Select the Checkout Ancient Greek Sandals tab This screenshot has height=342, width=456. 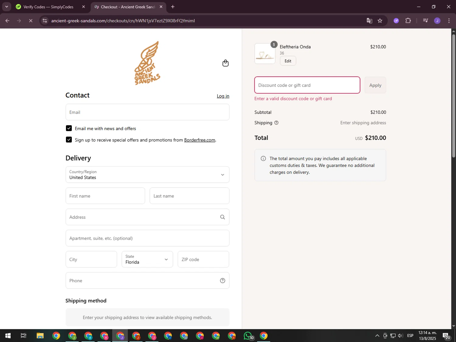[128, 7]
